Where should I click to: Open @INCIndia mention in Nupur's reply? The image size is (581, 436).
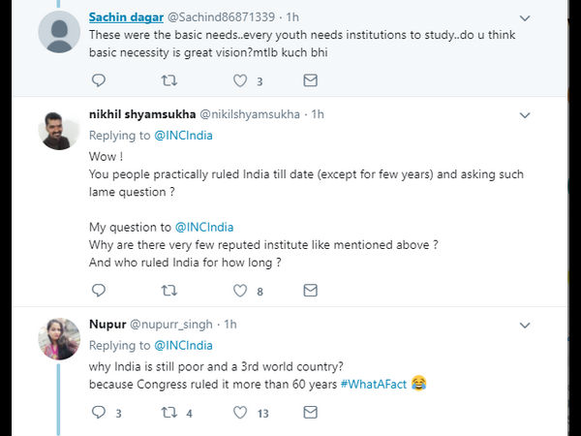183,345
